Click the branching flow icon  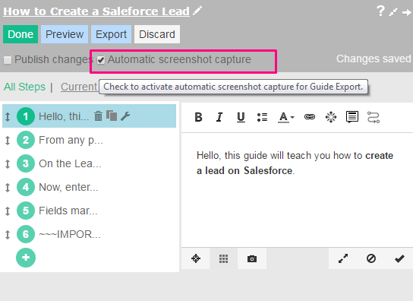(374, 117)
